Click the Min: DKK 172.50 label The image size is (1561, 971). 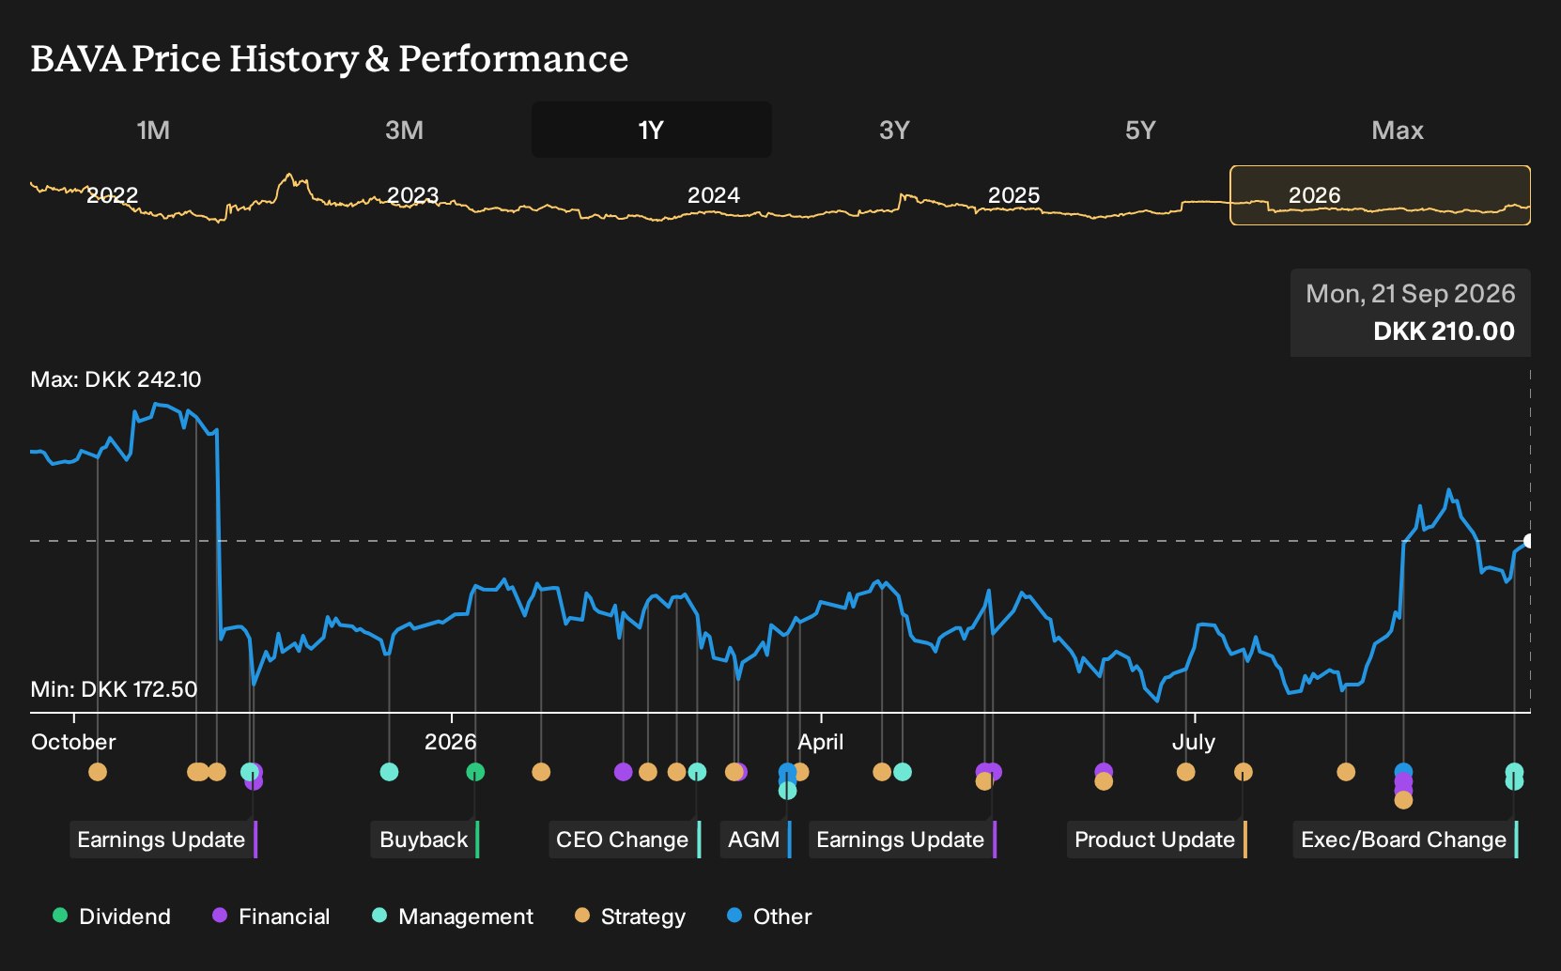point(114,689)
